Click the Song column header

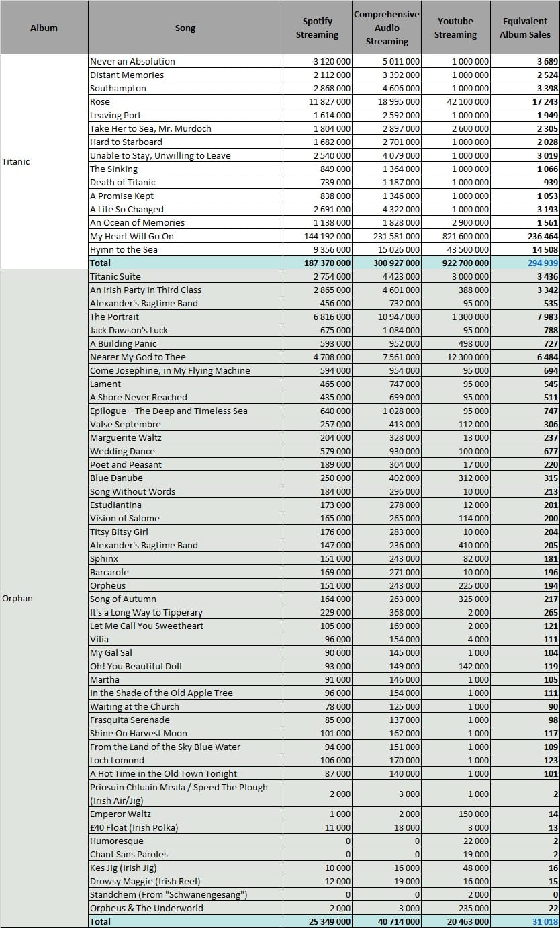[x=185, y=28]
